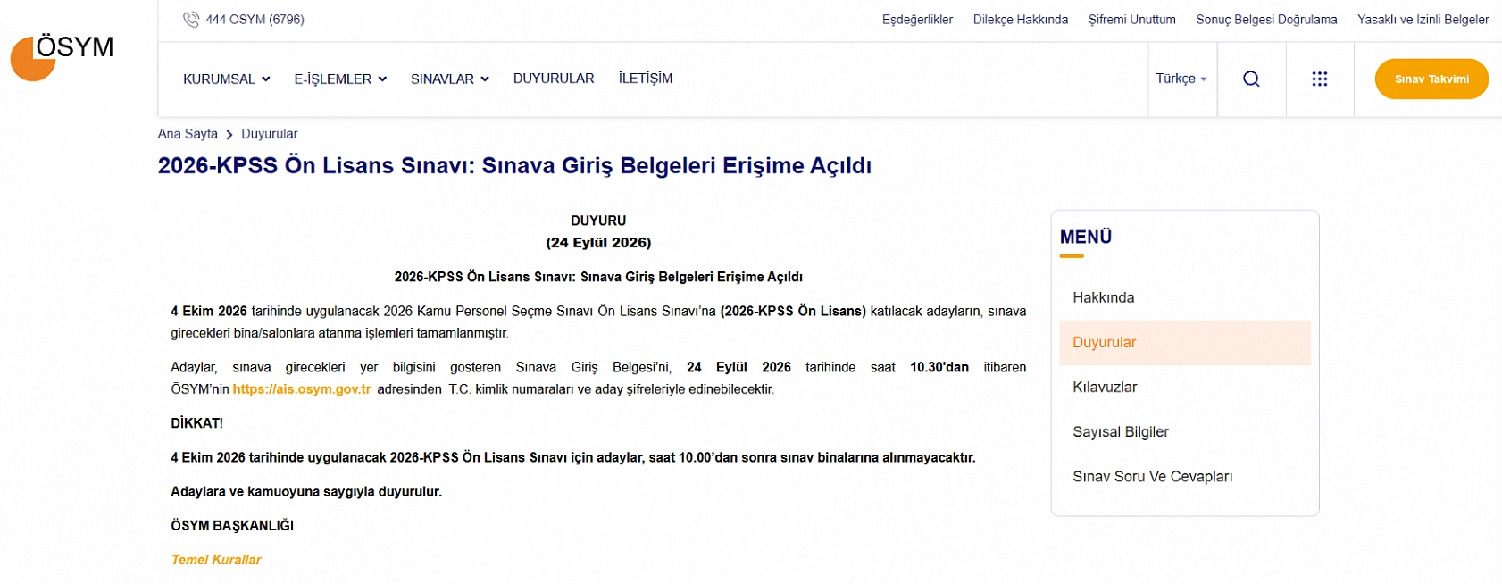
Task: Click the ÖSYM logo
Action: 62,56
